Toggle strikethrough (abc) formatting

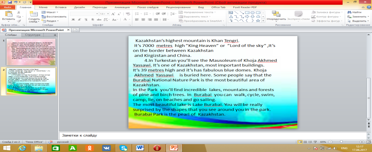point(99,20)
